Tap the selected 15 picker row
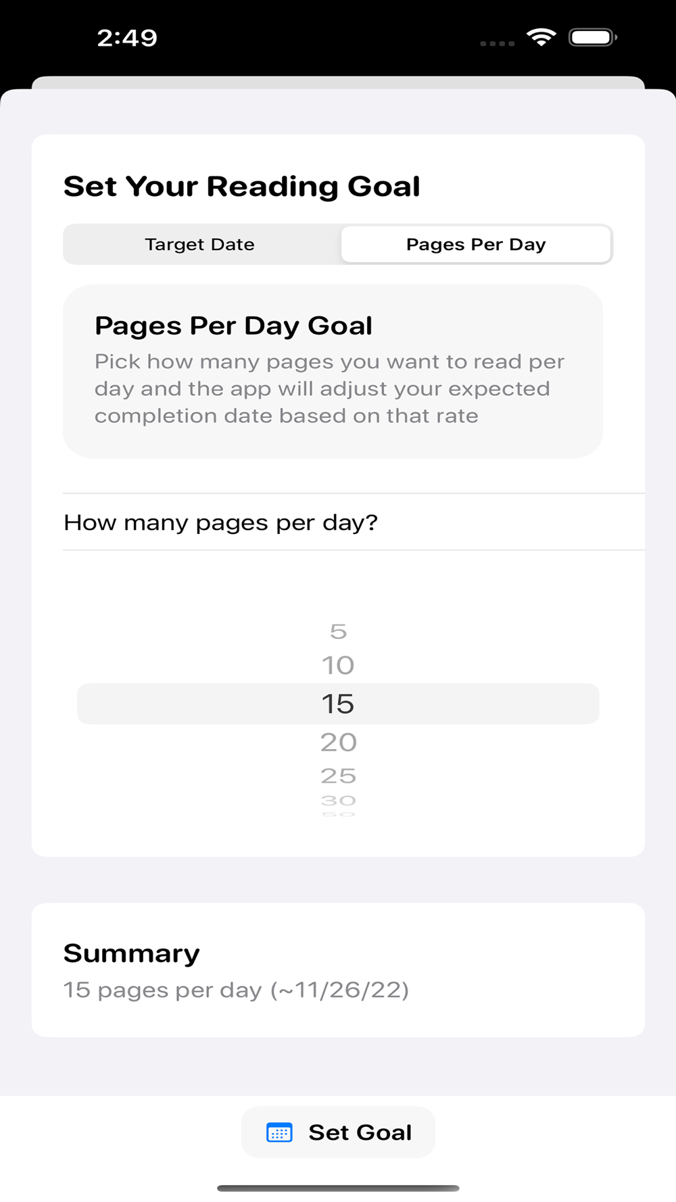 tap(338, 704)
